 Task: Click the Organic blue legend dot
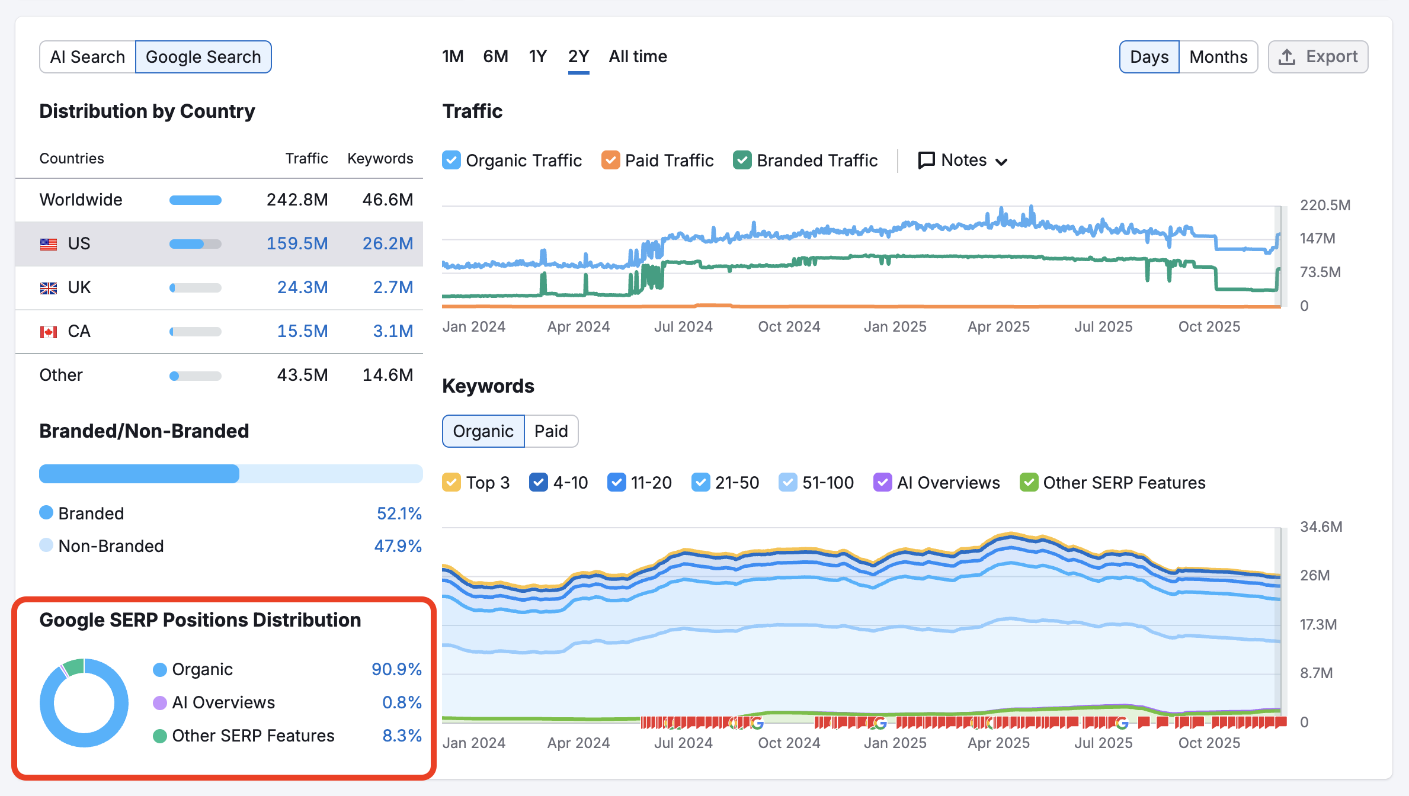pyautogui.click(x=159, y=669)
